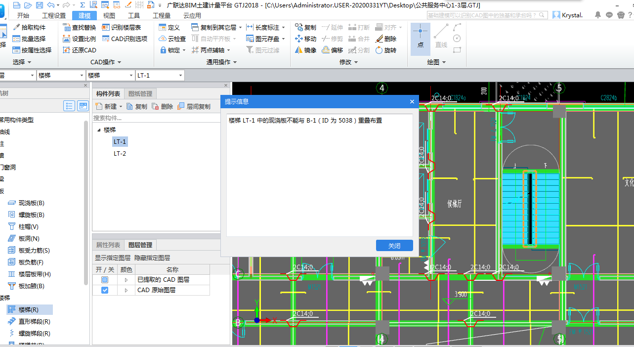Uncheck CAD 原始图层 layer checkbox
This screenshot has width=634, height=347.
click(105, 290)
